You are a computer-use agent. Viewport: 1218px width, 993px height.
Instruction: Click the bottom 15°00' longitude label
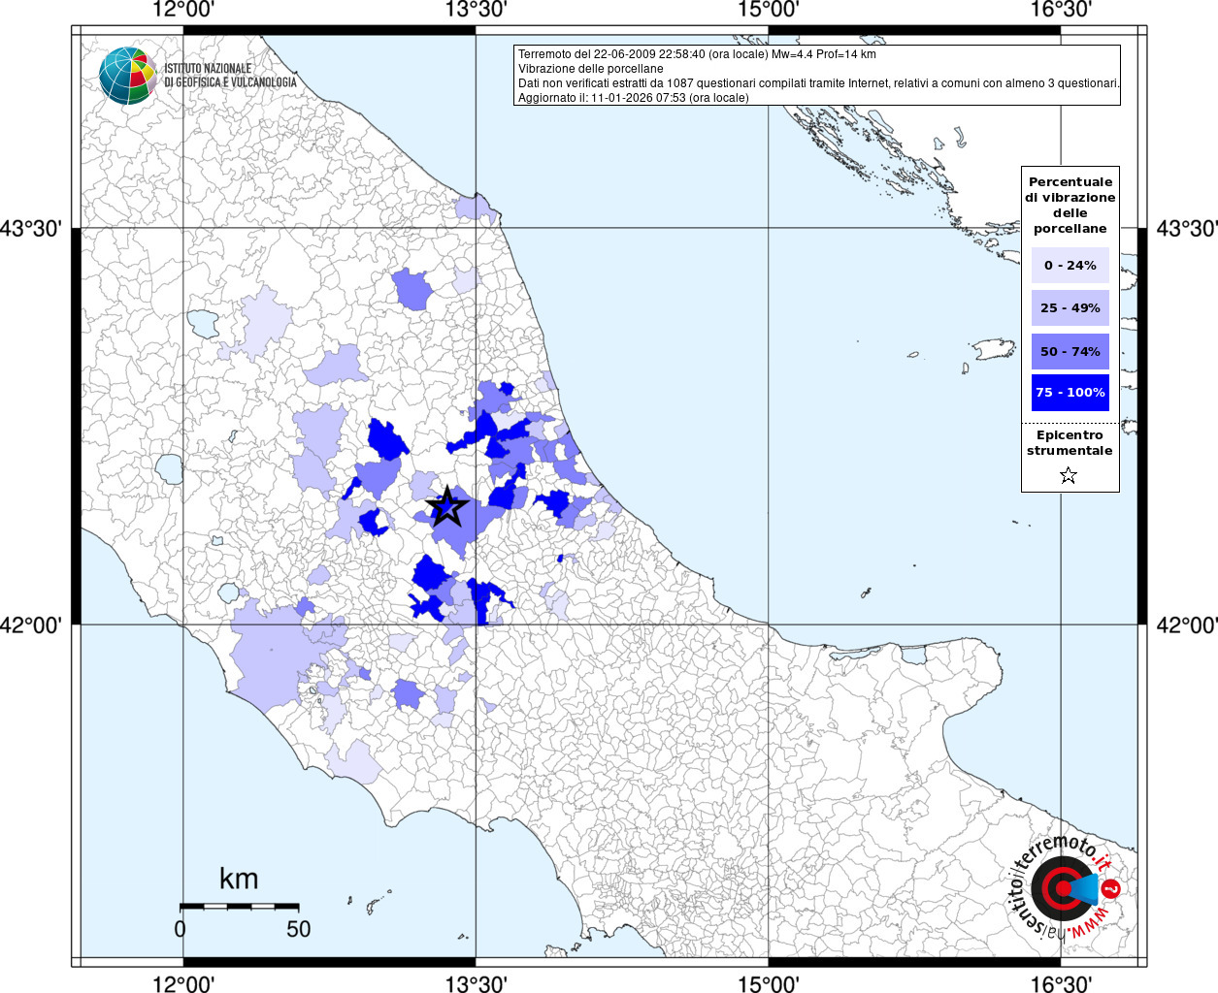pyautogui.click(x=769, y=983)
